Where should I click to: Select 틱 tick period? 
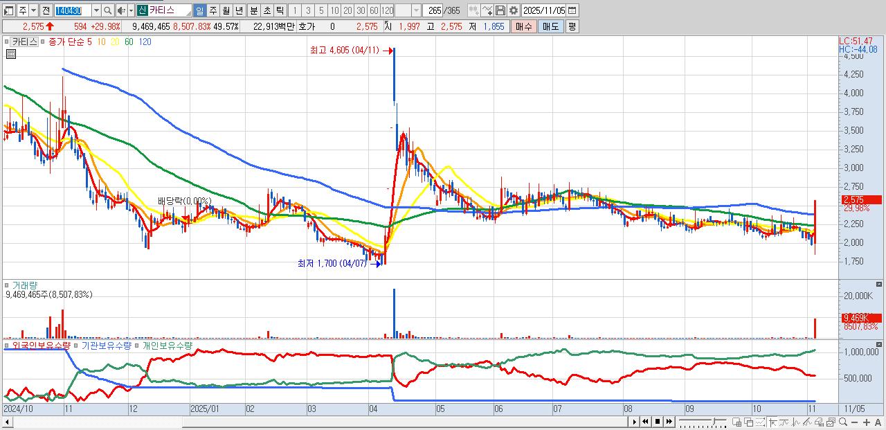pyautogui.click(x=280, y=11)
